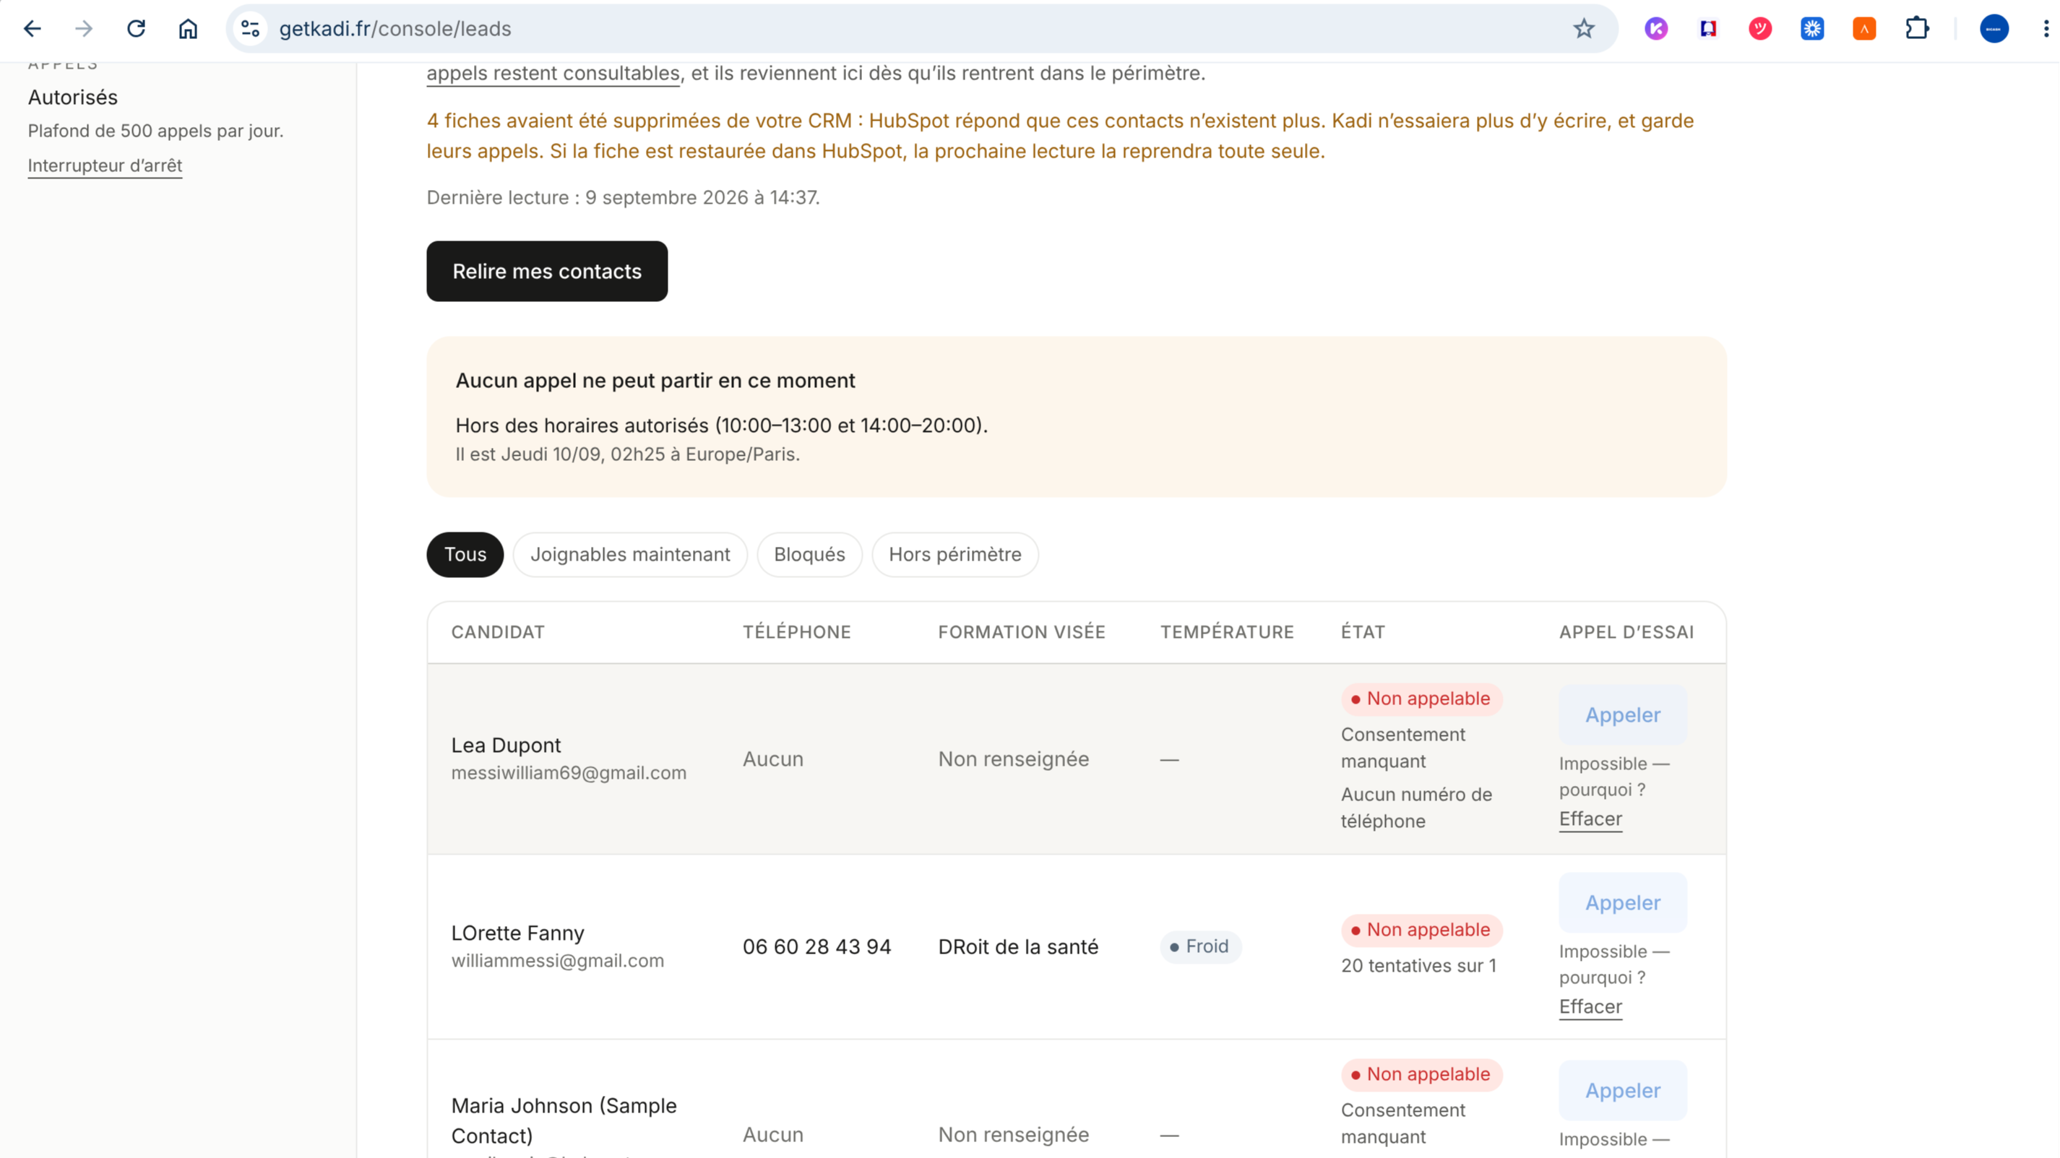Open the French flag bookmark extension icon
Image resolution: width=2060 pixels, height=1158 pixels.
1708,29
